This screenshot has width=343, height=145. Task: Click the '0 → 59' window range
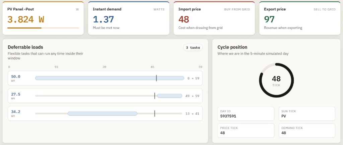[x=193, y=78]
